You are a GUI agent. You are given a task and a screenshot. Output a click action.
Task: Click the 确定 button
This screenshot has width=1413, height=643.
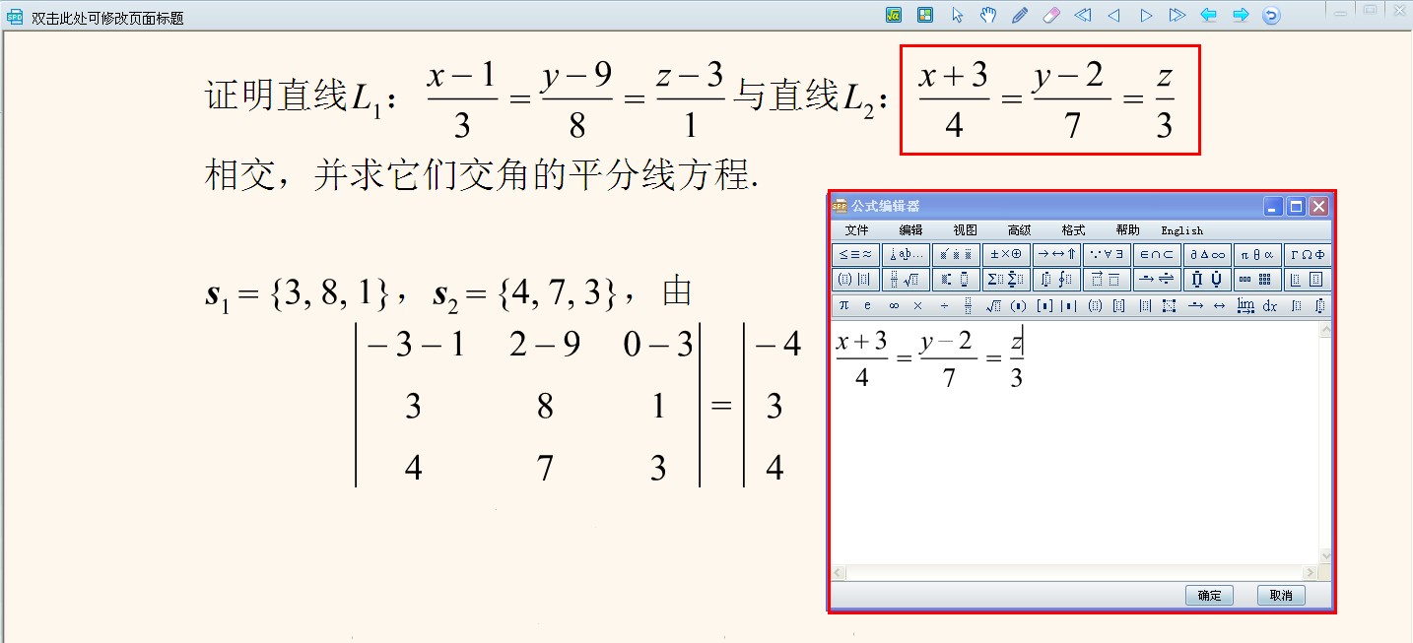[x=1209, y=595]
